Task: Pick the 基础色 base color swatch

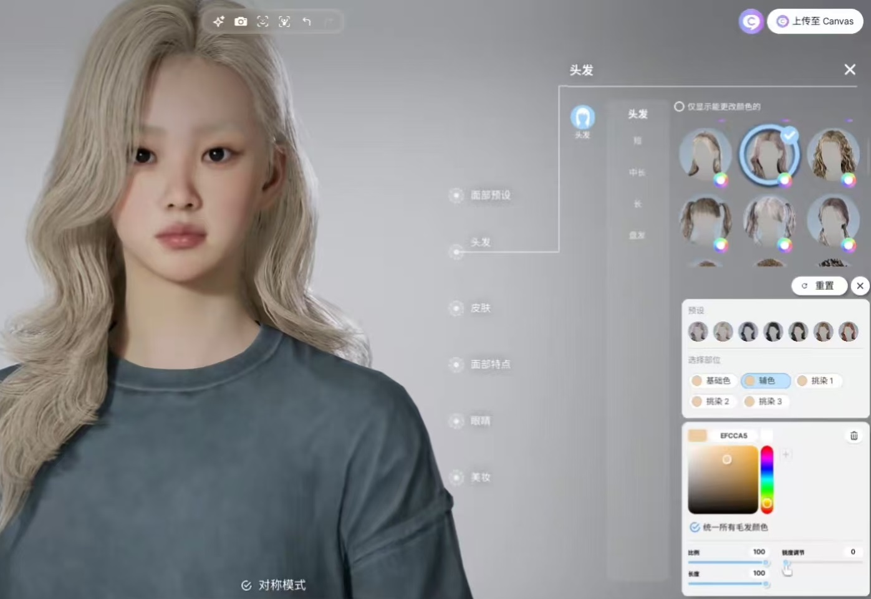Action: [711, 381]
